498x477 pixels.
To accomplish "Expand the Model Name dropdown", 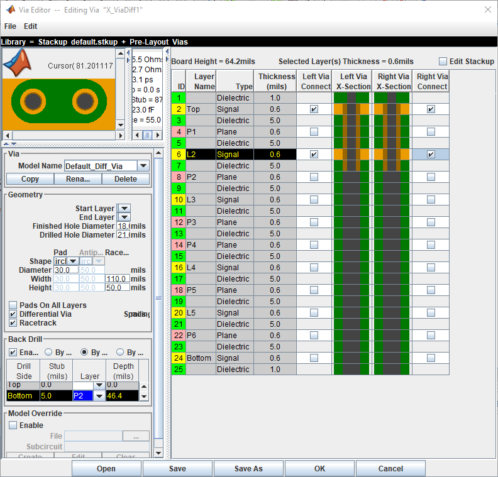I will [143, 166].
